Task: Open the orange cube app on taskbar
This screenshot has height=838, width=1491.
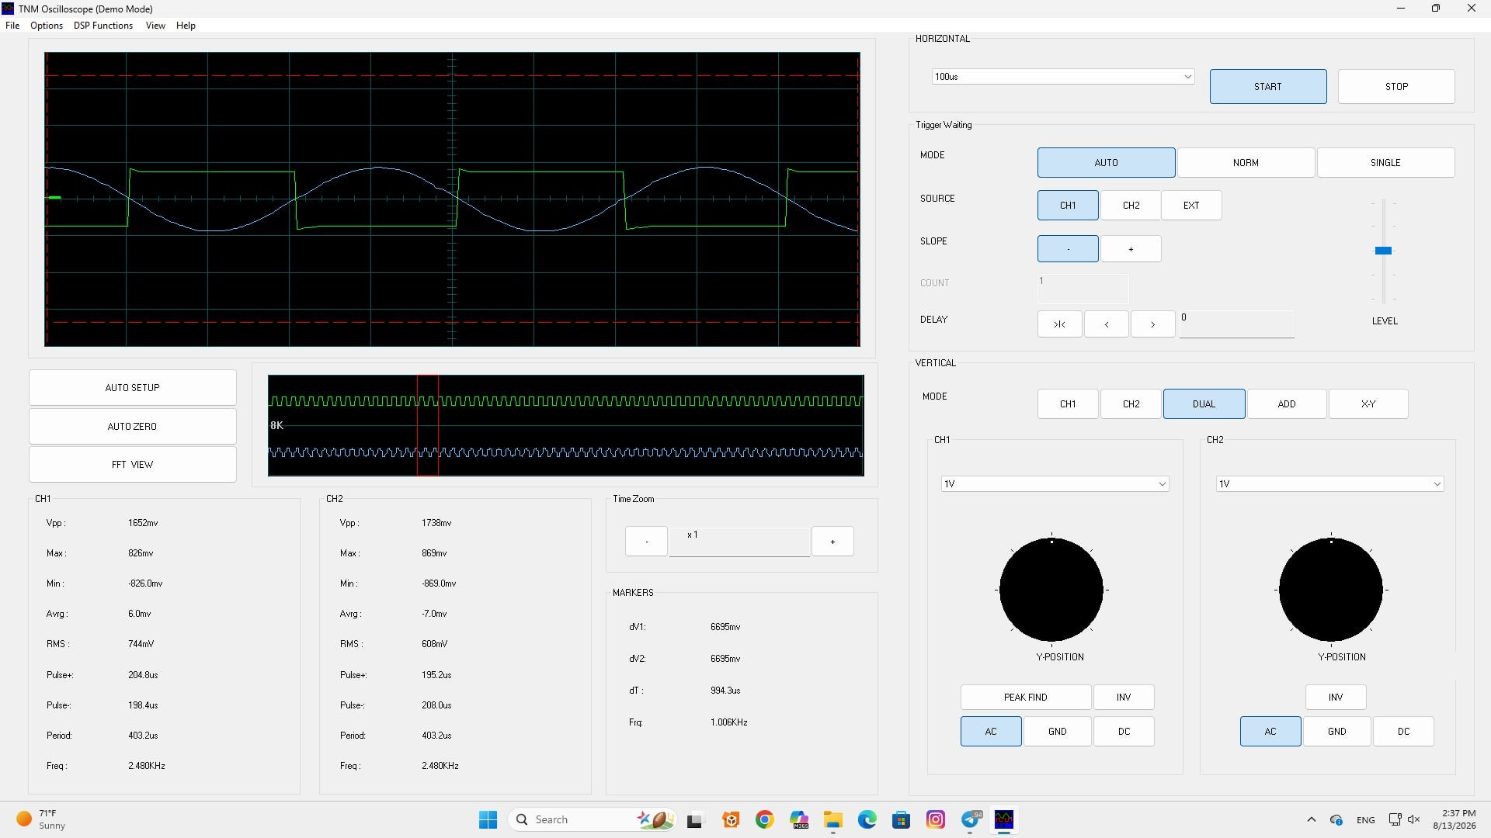Action: [x=731, y=819]
